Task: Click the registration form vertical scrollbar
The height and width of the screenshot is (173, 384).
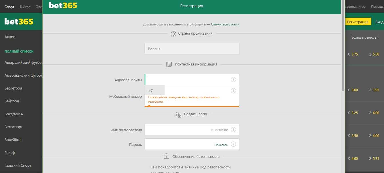Action: (343, 46)
